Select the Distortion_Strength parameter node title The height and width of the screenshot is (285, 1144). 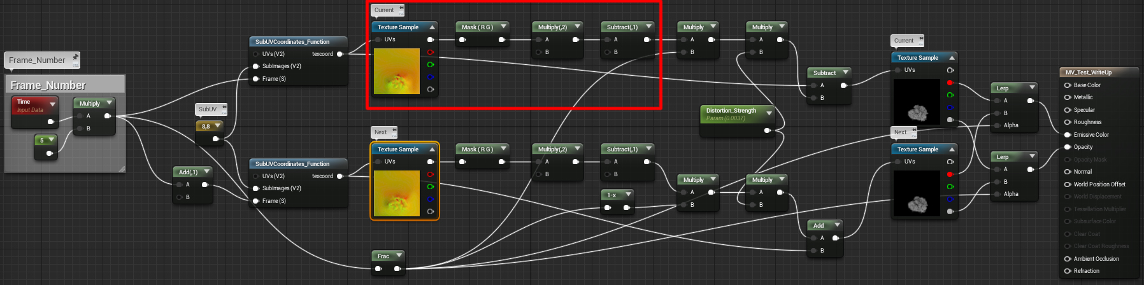click(x=731, y=111)
